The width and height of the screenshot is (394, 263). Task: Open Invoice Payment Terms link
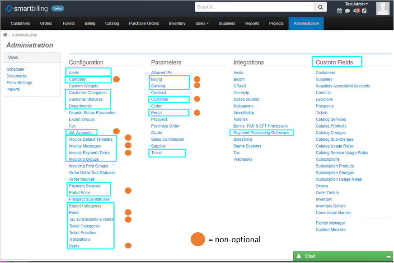(x=89, y=153)
